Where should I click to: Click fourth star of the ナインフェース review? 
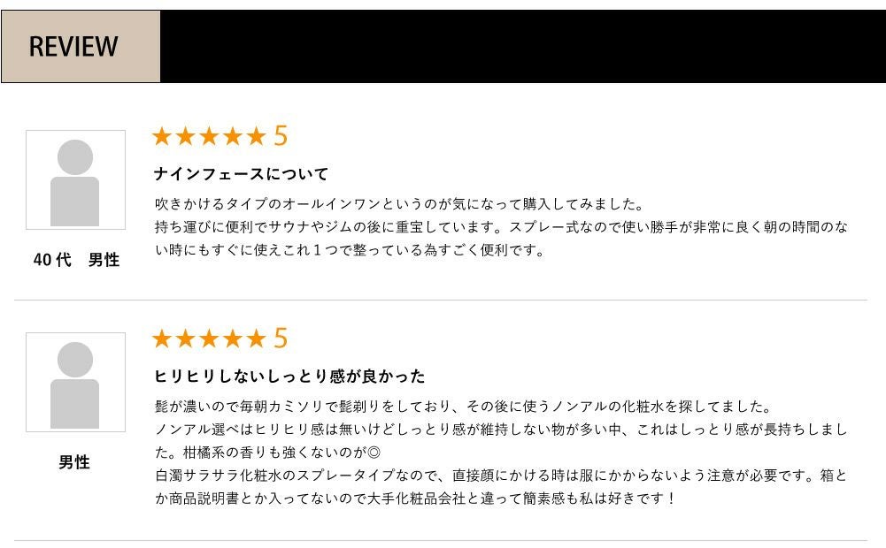click(232, 136)
